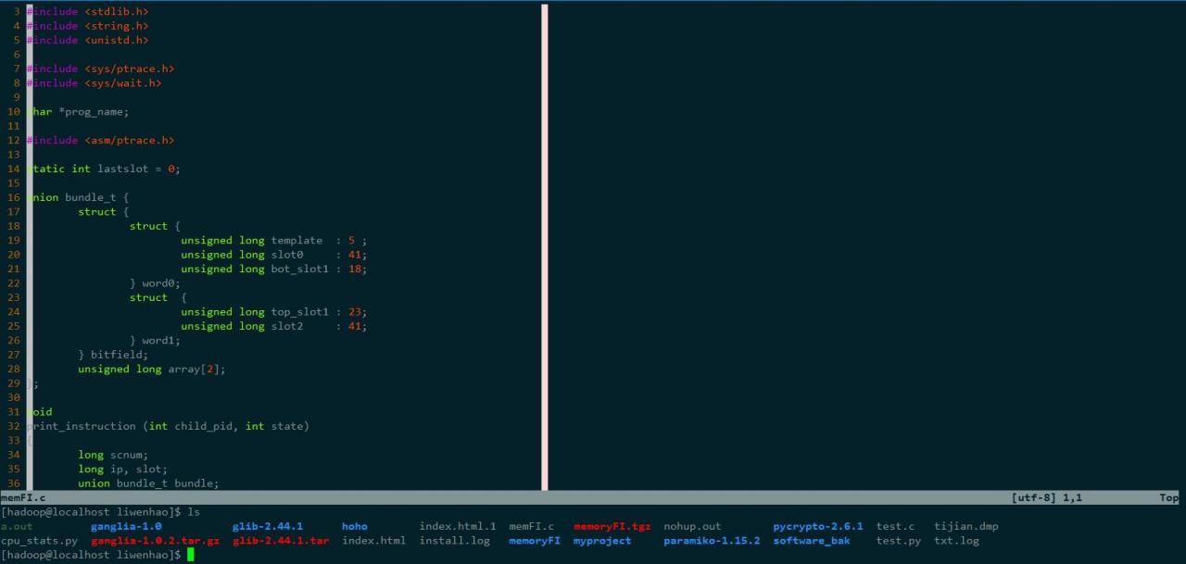Click the } bitfield; closing line
This screenshot has width=1186, height=564.
pyautogui.click(x=113, y=355)
